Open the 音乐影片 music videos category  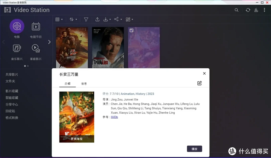[x=17, y=48]
